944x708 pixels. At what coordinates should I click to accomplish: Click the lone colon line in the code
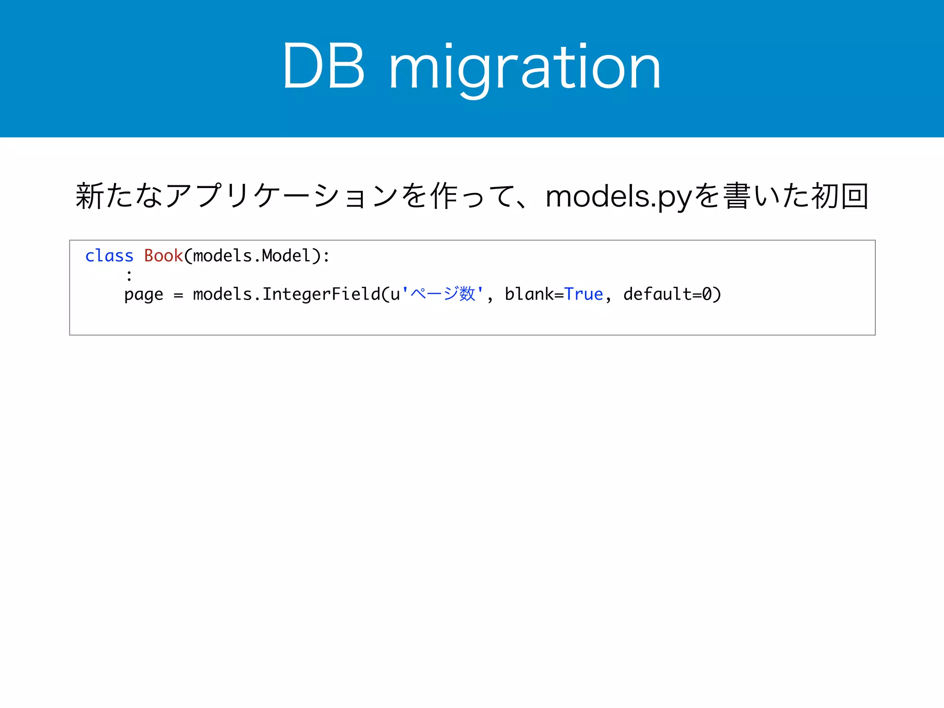pyautogui.click(x=129, y=276)
